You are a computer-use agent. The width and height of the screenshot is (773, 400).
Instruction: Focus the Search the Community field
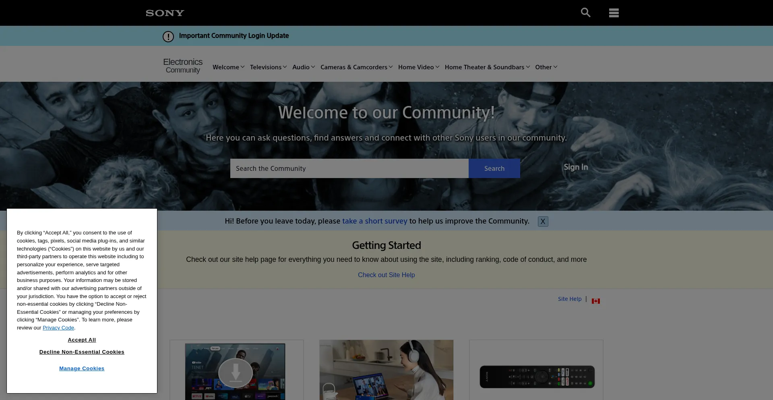tap(349, 168)
